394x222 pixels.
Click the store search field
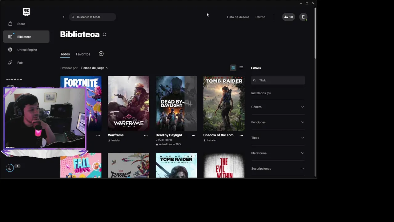coord(93,17)
